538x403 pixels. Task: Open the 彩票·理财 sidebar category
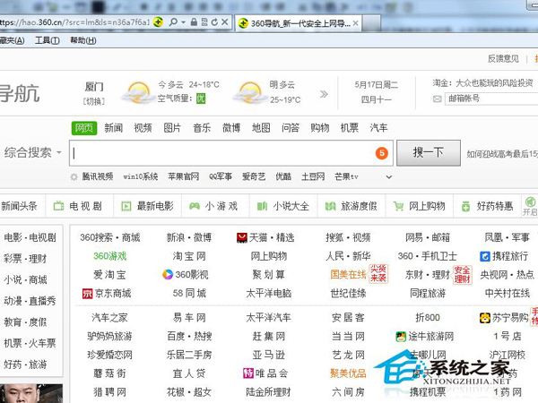tap(25, 259)
